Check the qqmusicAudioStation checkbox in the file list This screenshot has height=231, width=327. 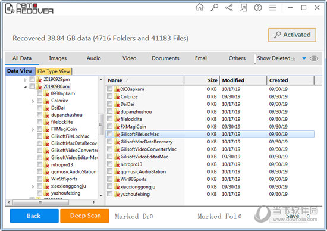(110, 171)
